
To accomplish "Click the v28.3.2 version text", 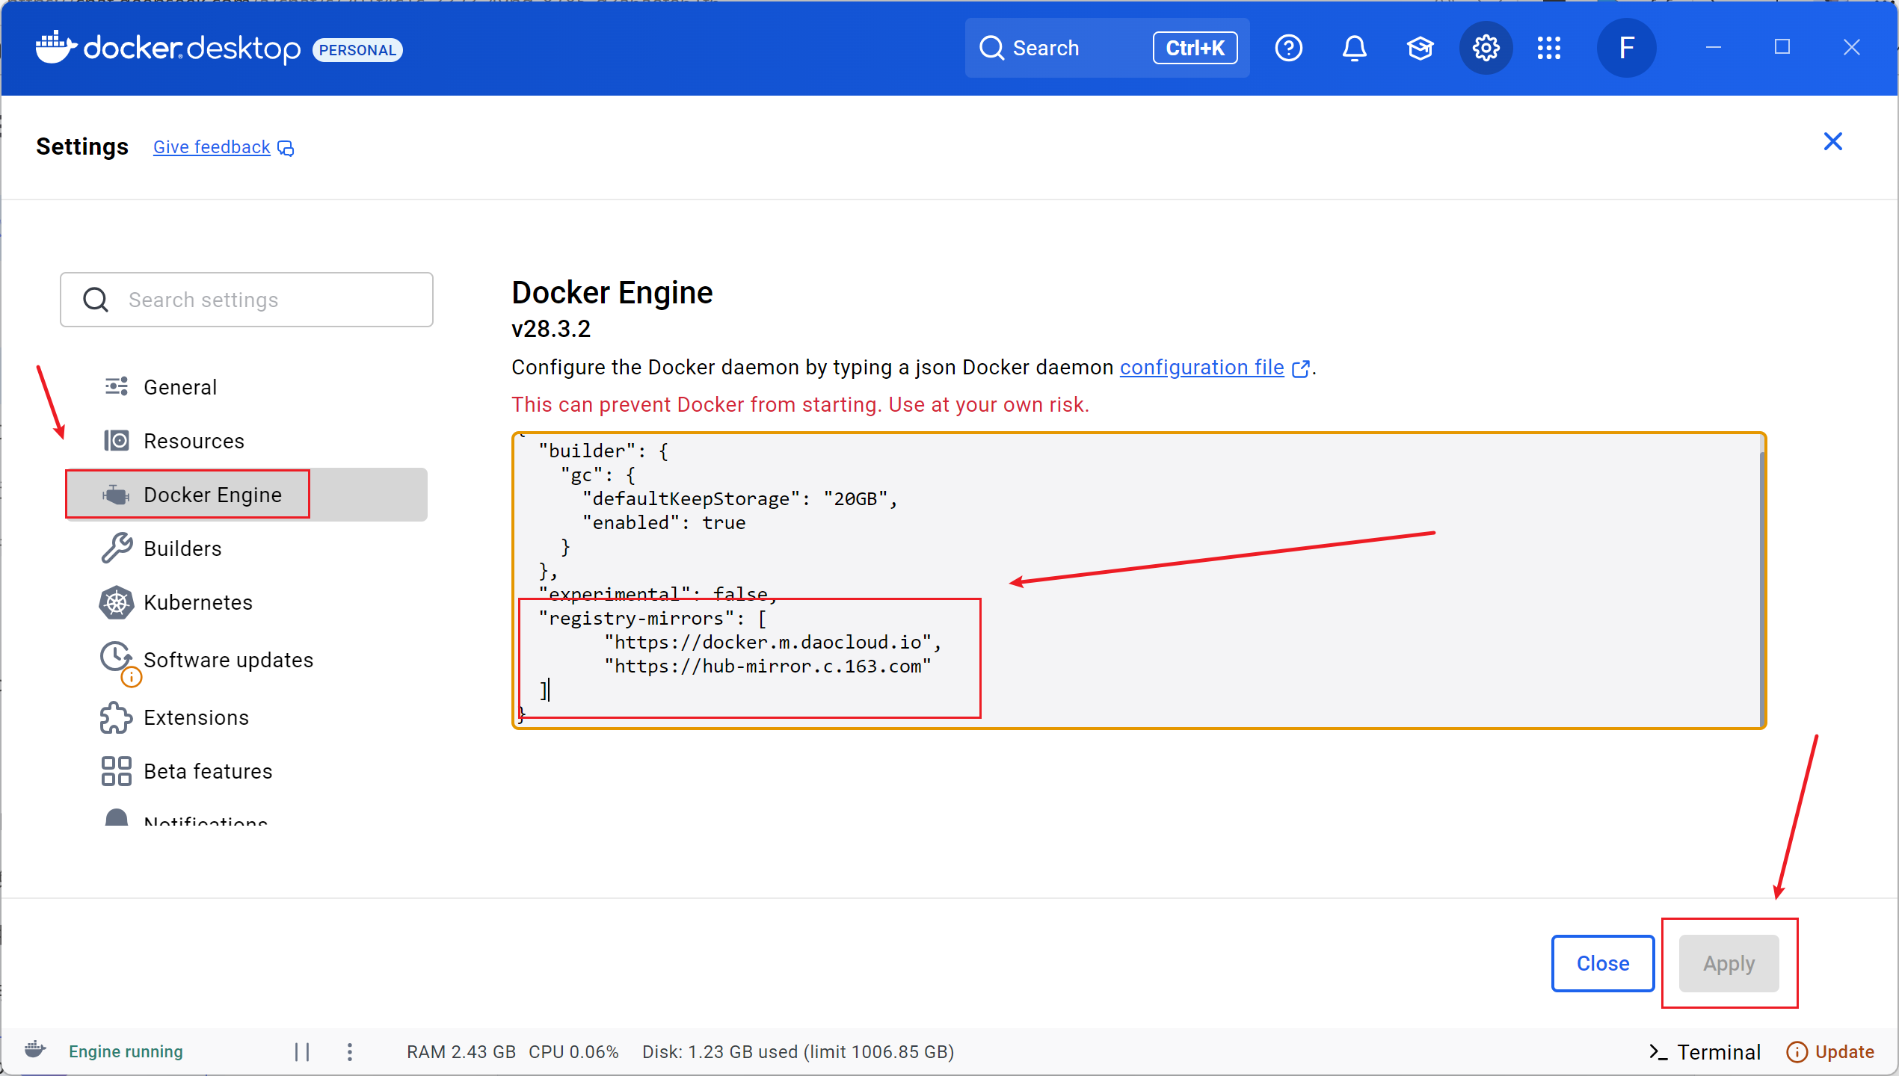I will pos(551,329).
